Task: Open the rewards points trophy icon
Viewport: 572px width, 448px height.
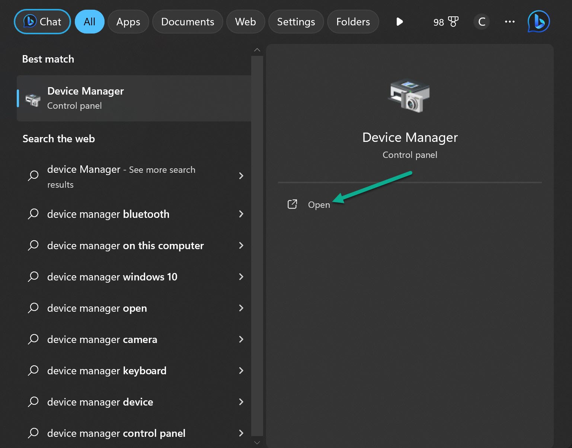Action: click(x=453, y=22)
